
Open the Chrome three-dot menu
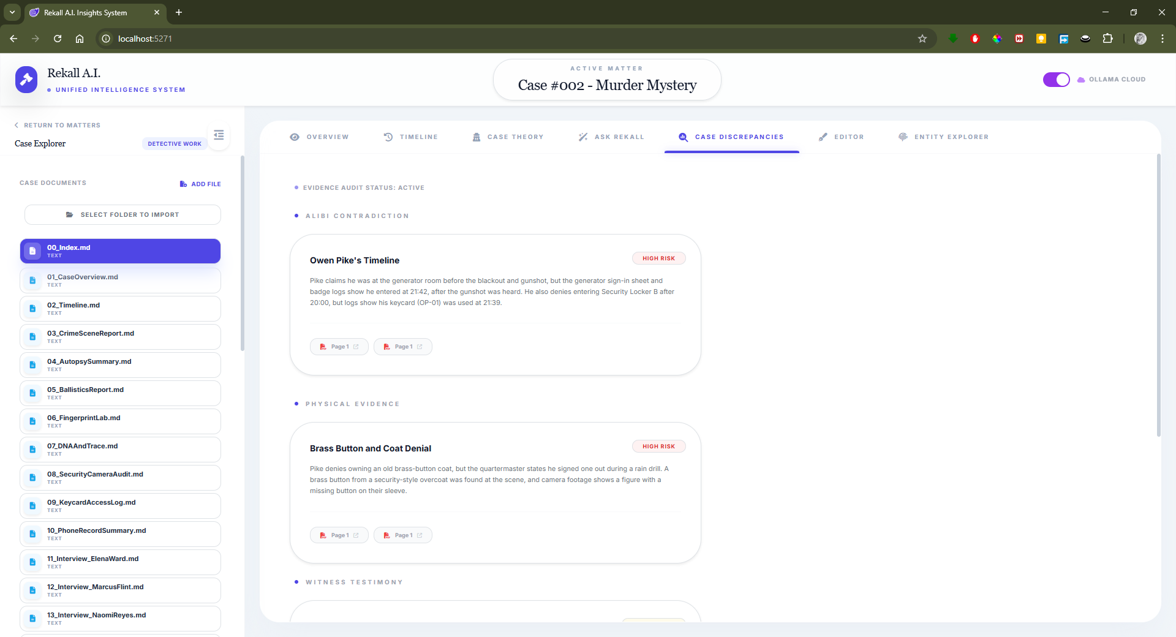pos(1162,39)
